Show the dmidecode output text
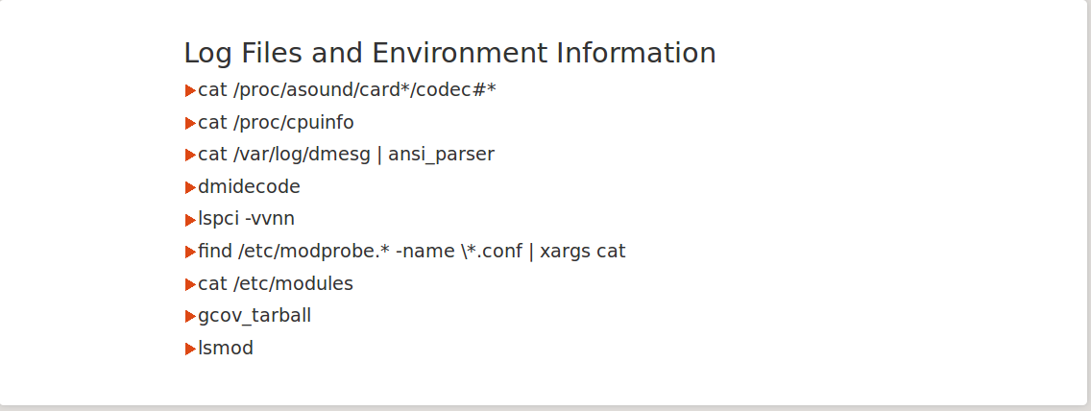 (249, 187)
